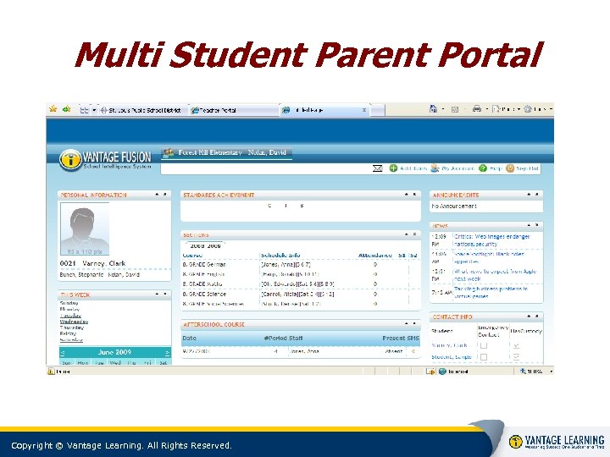
Task: Close the News panel
Action: point(537,225)
